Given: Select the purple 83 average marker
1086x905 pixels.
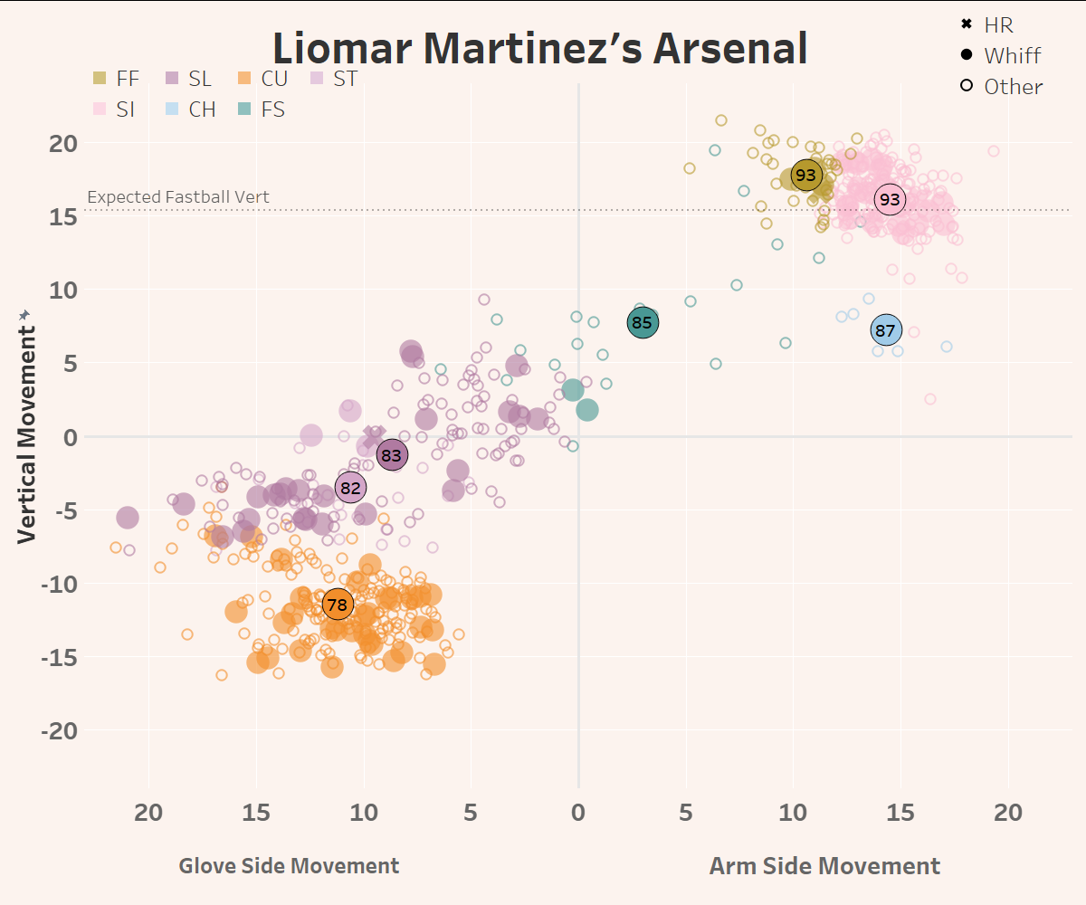Looking at the screenshot, I should coord(391,455).
